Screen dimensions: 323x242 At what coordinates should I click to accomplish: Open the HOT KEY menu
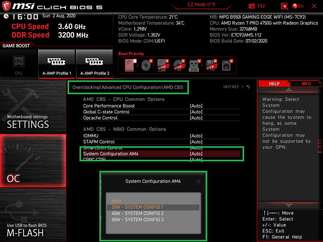231,87
